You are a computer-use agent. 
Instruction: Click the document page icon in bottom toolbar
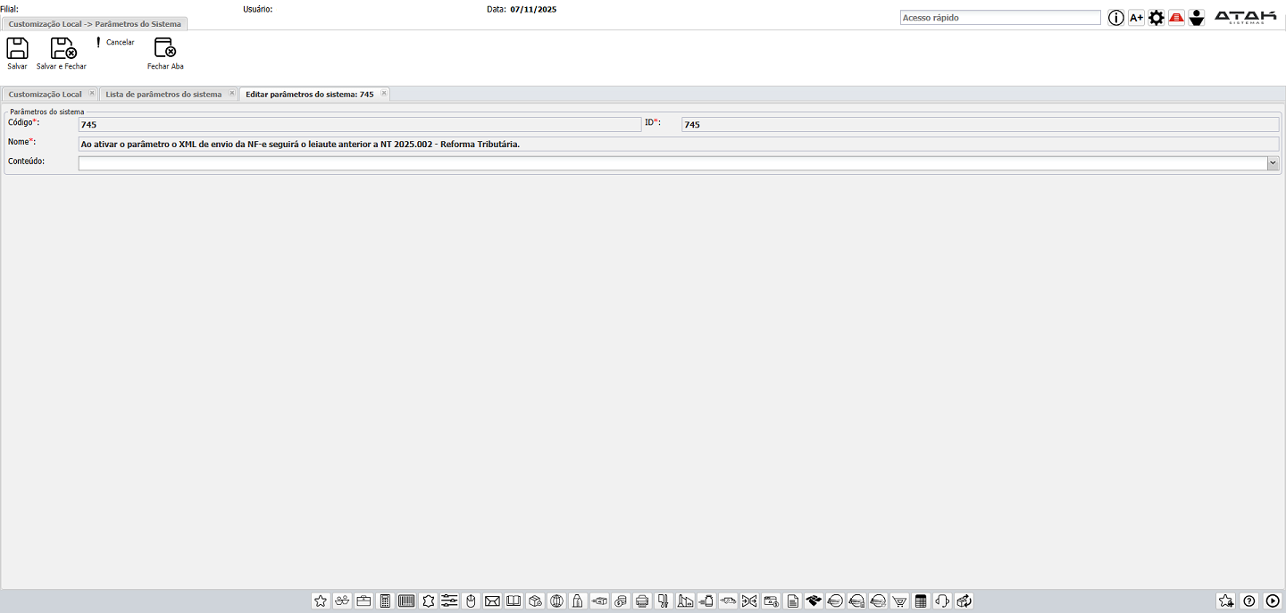pos(792,601)
